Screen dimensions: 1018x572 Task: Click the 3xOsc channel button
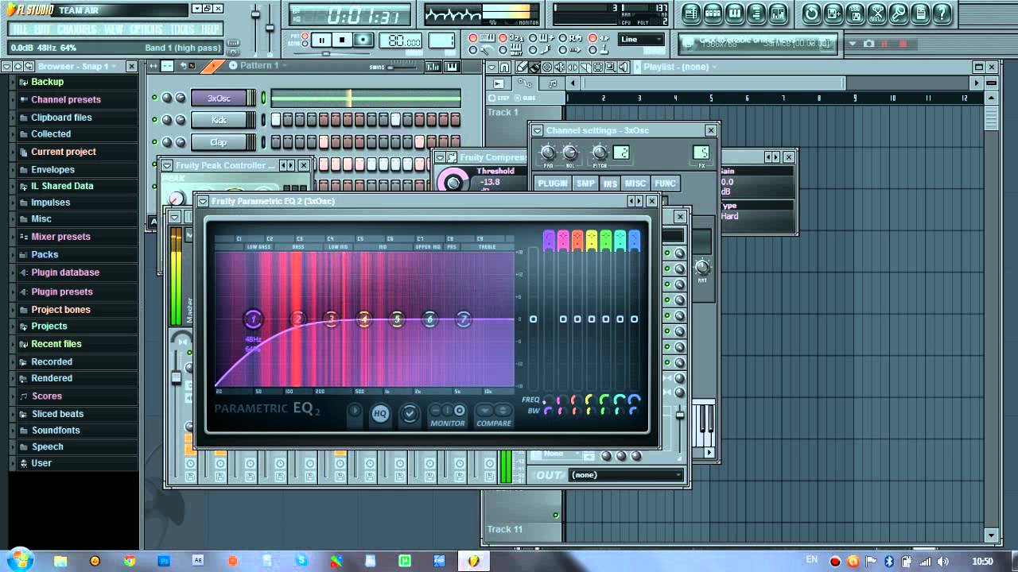(x=219, y=98)
